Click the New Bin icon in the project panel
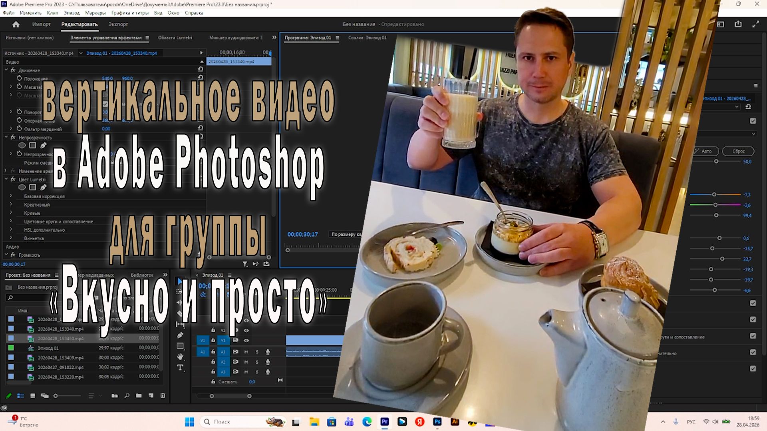Viewport: 767px width, 431px height. [x=139, y=396]
